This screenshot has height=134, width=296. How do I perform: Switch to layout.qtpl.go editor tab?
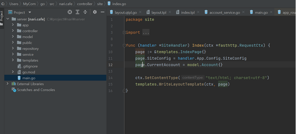pyautogui.click(x=126, y=13)
